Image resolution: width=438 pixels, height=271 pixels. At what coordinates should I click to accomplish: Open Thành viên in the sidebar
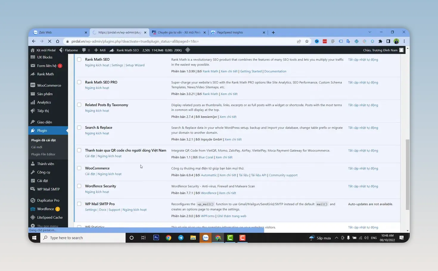click(x=45, y=164)
